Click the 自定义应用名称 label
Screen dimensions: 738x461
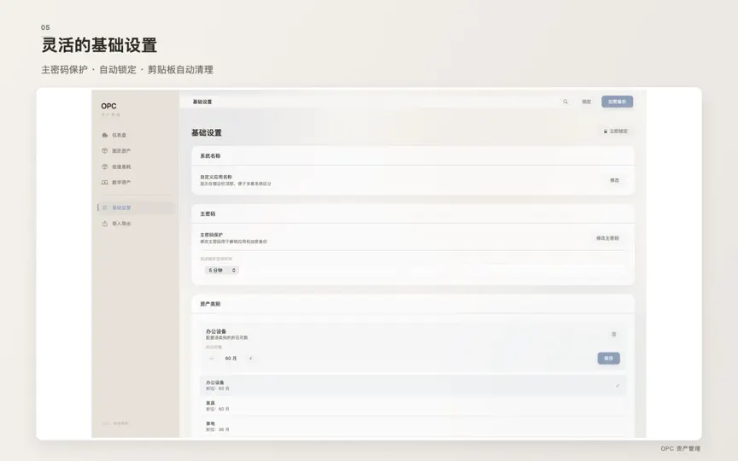click(216, 177)
